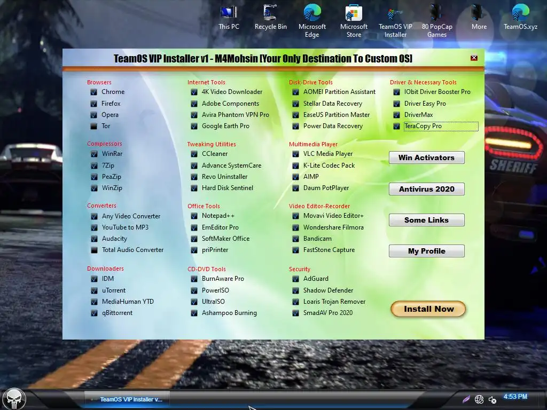The image size is (547, 410).
Task: Enable the Tor checkbox
Action: click(93, 126)
